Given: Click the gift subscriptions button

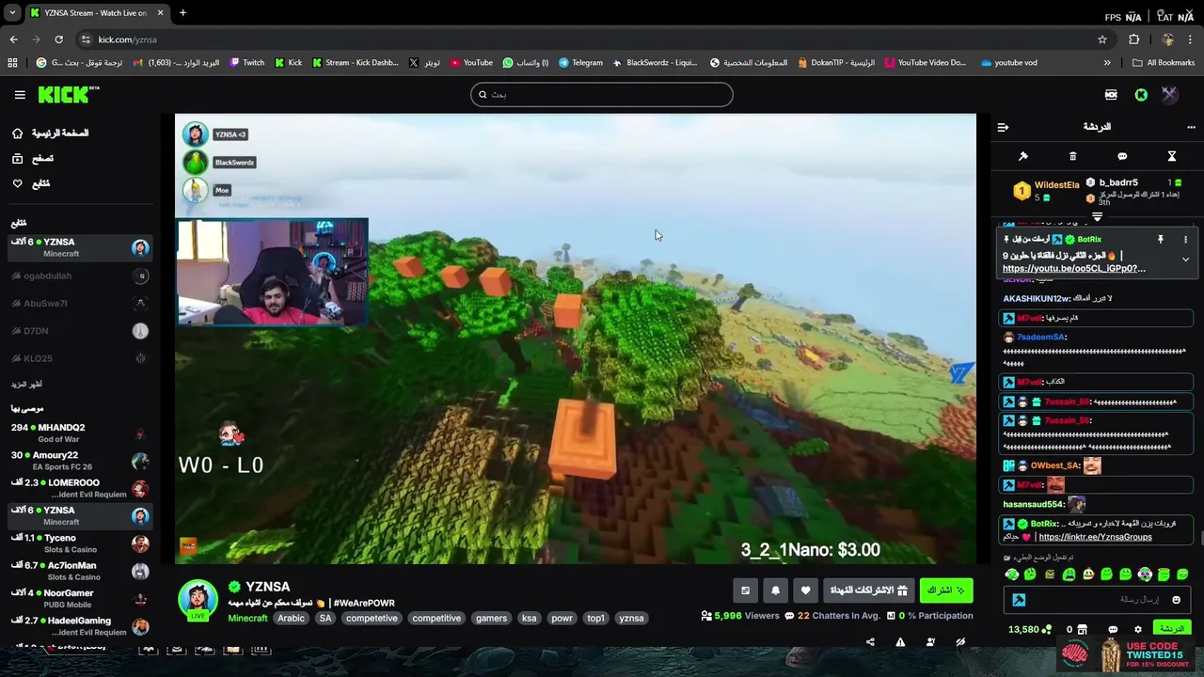Looking at the screenshot, I should click(x=869, y=590).
